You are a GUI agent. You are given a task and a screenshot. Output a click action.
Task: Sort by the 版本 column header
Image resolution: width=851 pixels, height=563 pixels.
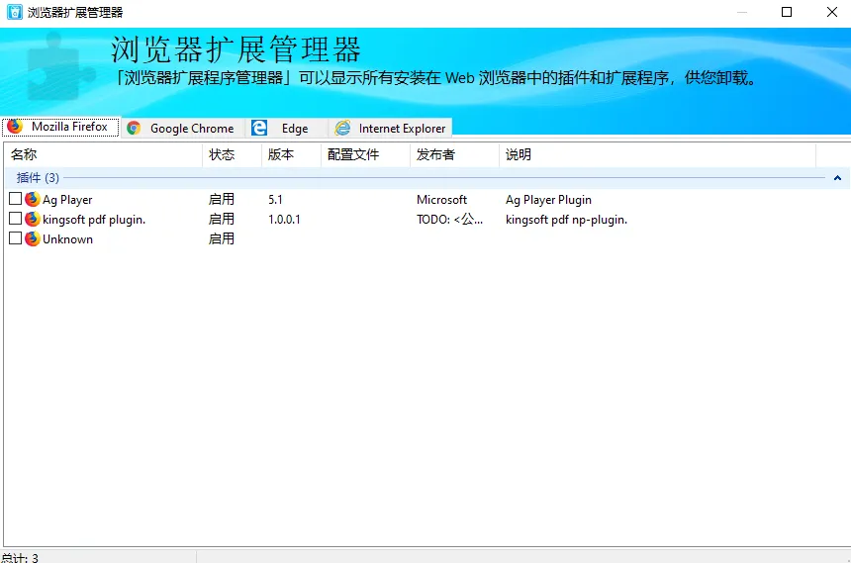pyautogui.click(x=292, y=154)
